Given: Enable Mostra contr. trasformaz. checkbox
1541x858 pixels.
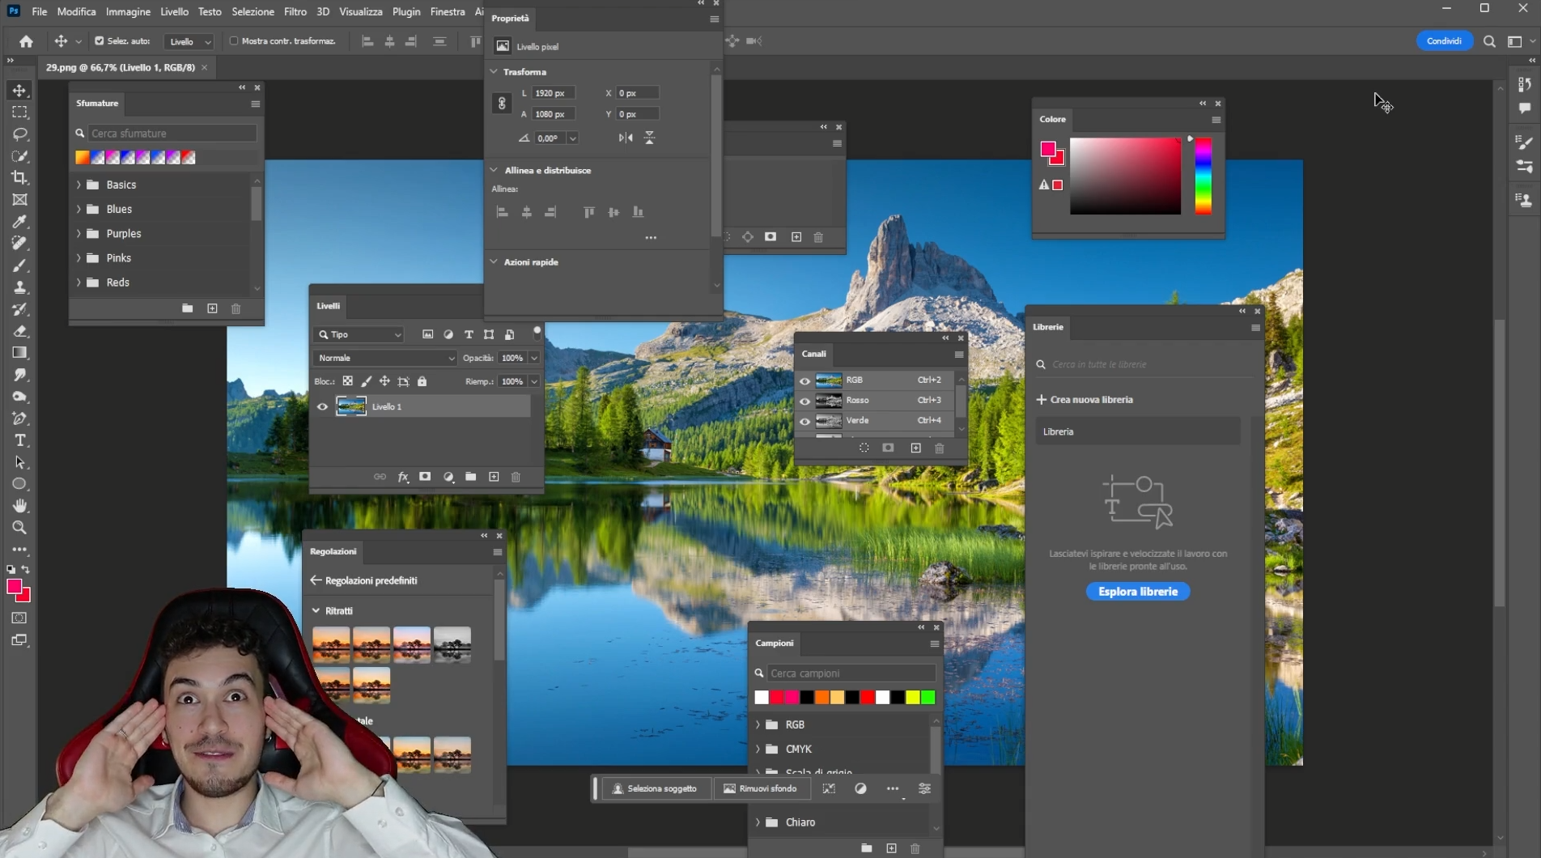Looking at the screenshot, I should 234,41.
